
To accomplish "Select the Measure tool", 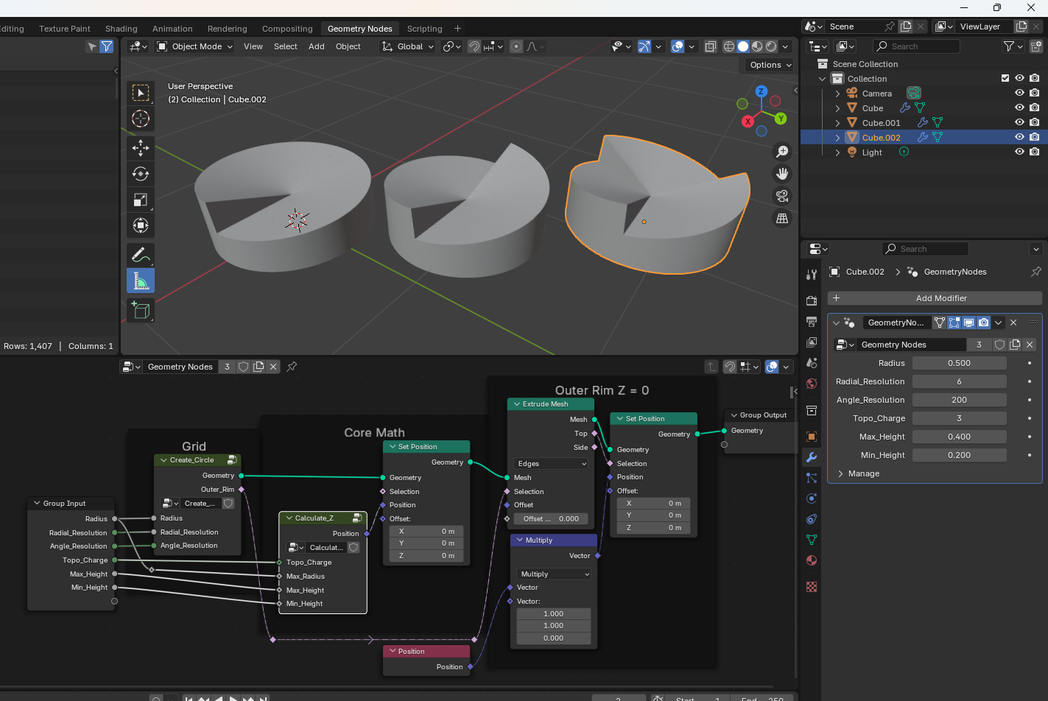I will 140,281.
